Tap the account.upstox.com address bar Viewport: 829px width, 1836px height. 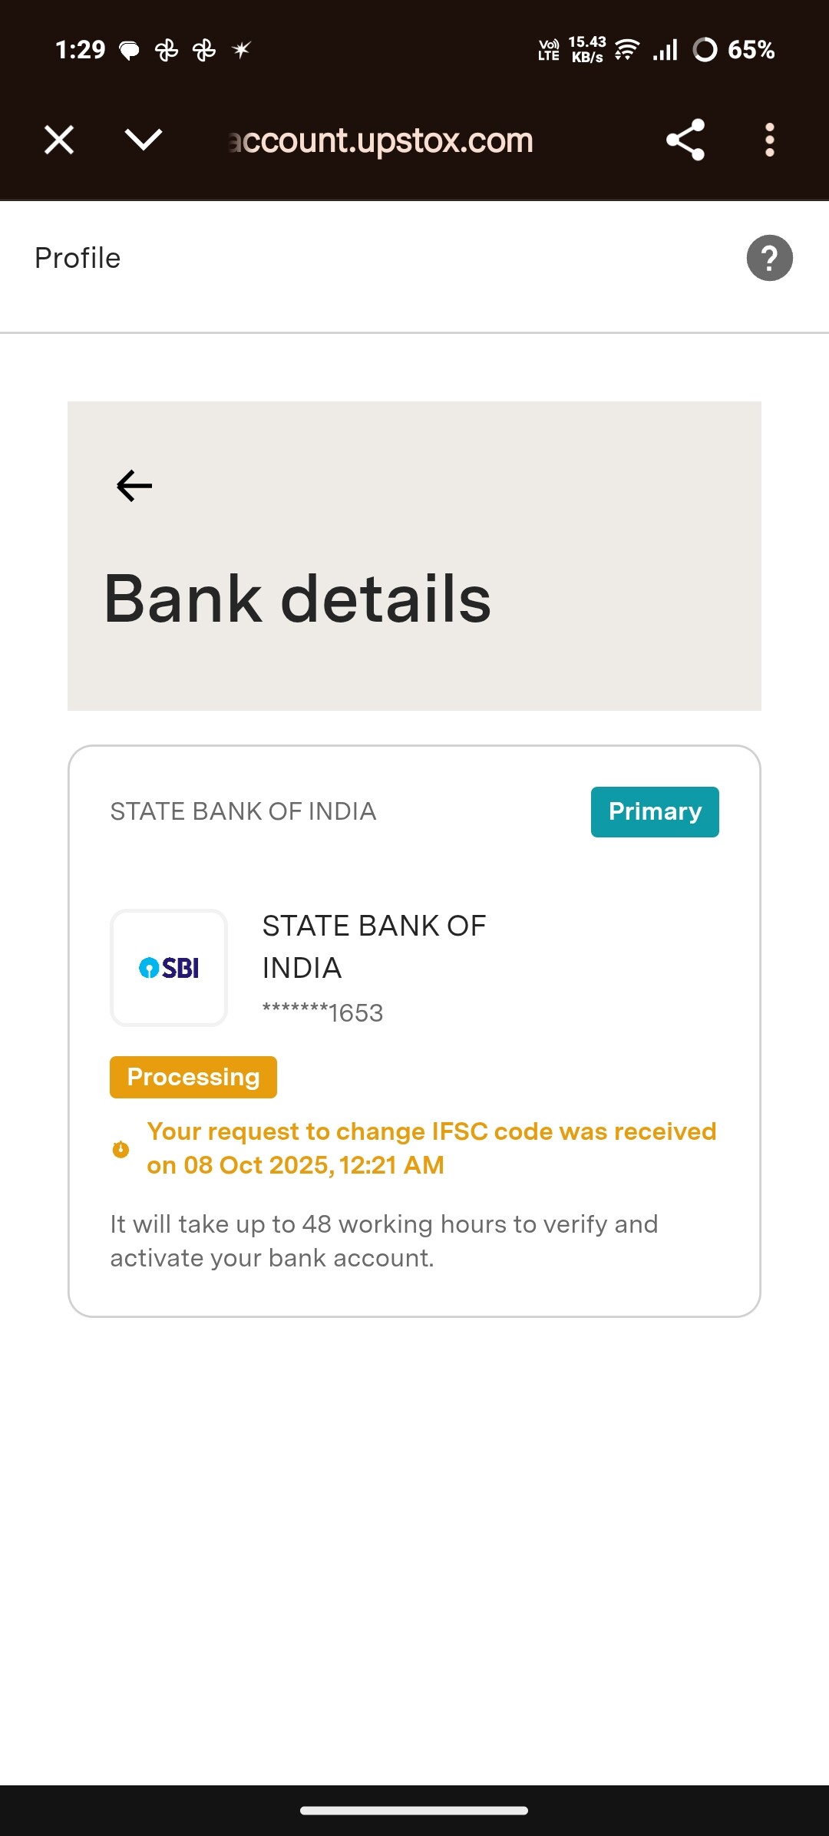tap(381, 140)
